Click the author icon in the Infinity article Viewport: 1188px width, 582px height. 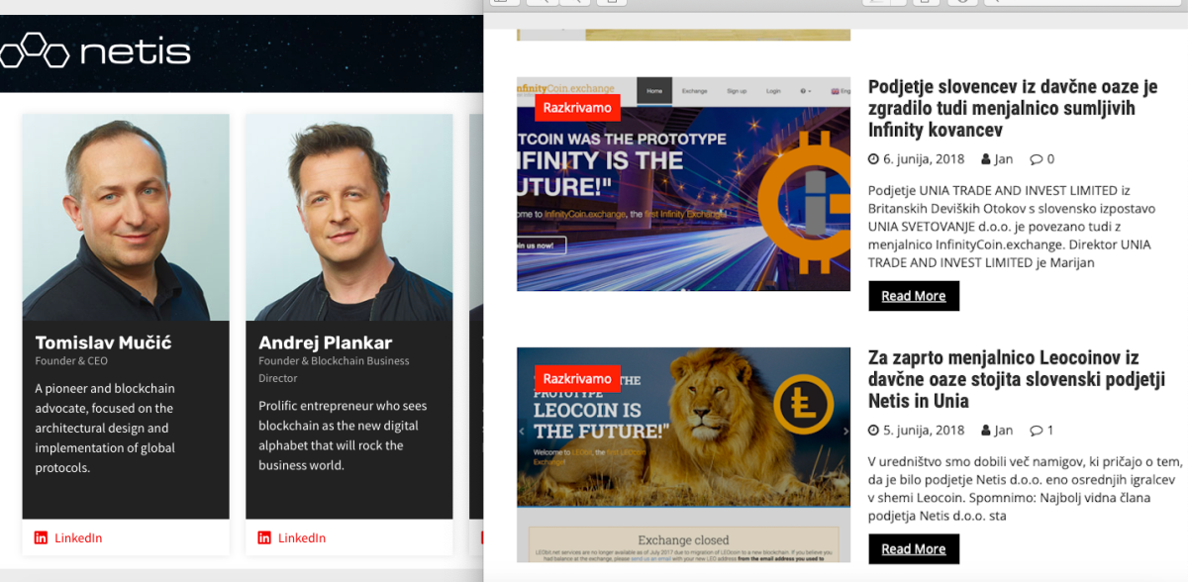coord(986,158)
